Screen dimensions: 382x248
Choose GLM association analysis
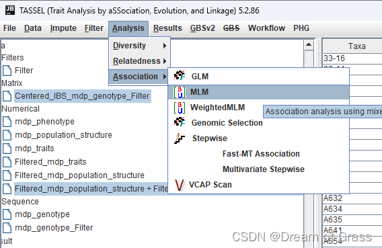(259, 77)
